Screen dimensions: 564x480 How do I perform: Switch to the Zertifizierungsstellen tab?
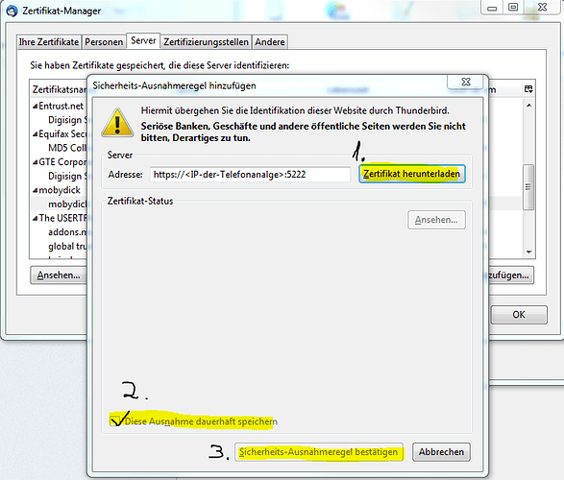pos(207,42)
